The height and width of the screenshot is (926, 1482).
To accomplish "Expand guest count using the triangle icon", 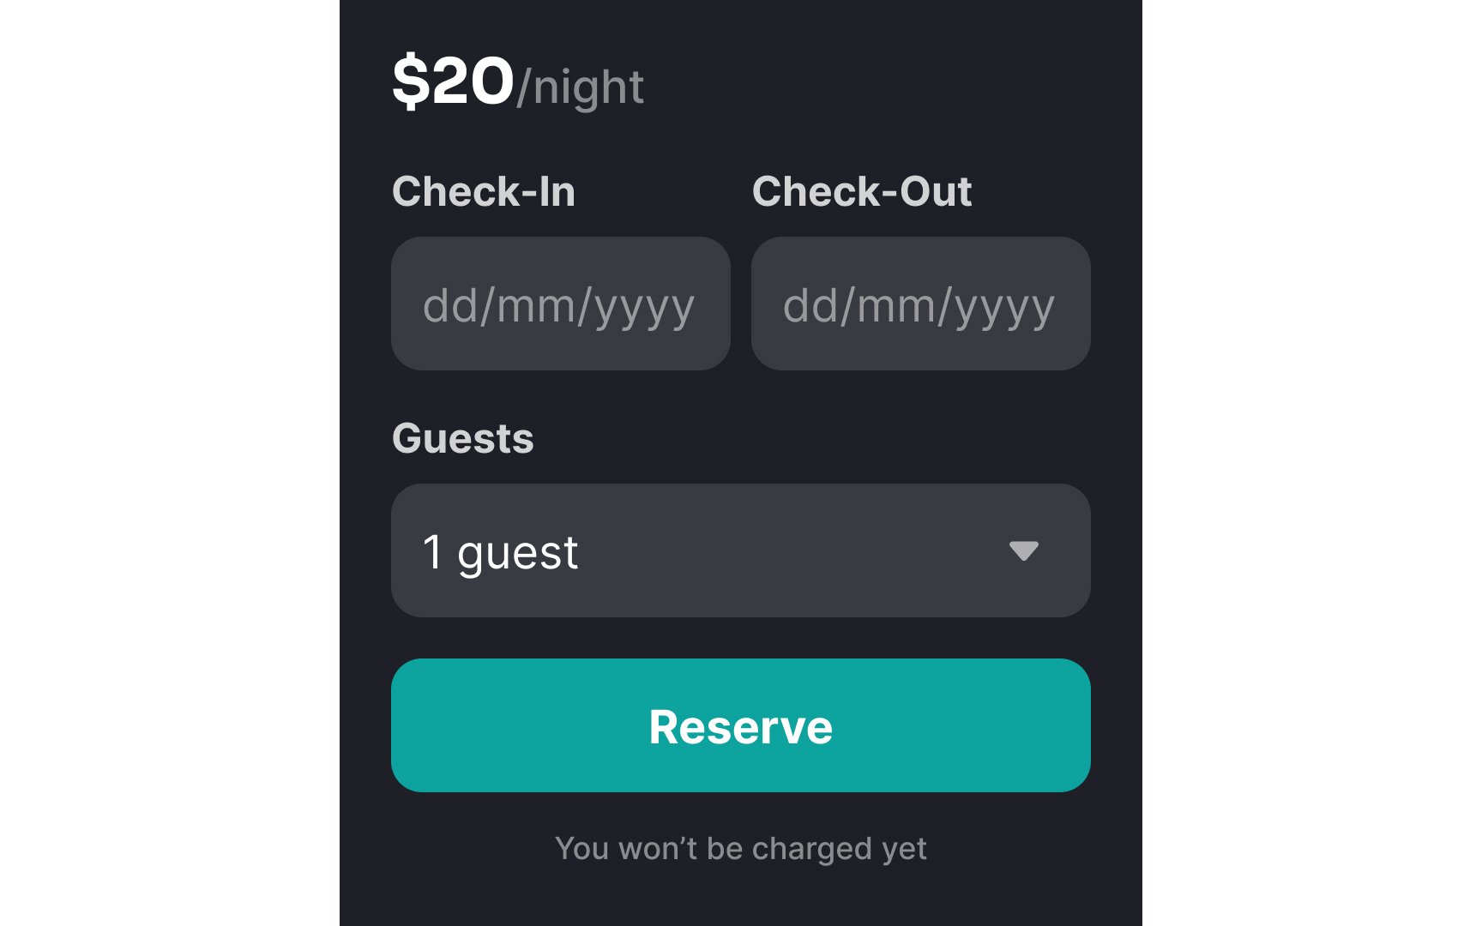I will [1023, 550].
